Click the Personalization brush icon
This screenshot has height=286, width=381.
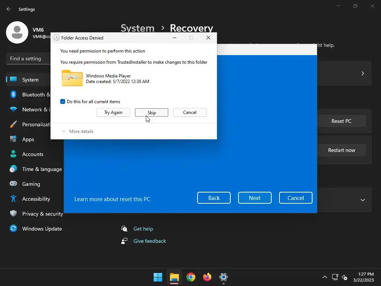(13, 124)
